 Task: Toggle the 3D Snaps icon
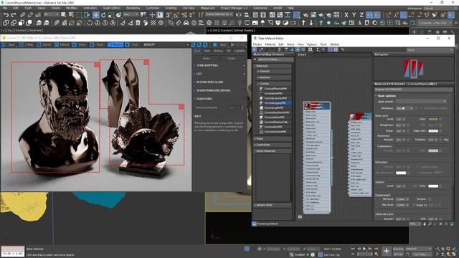click(169, 14)
